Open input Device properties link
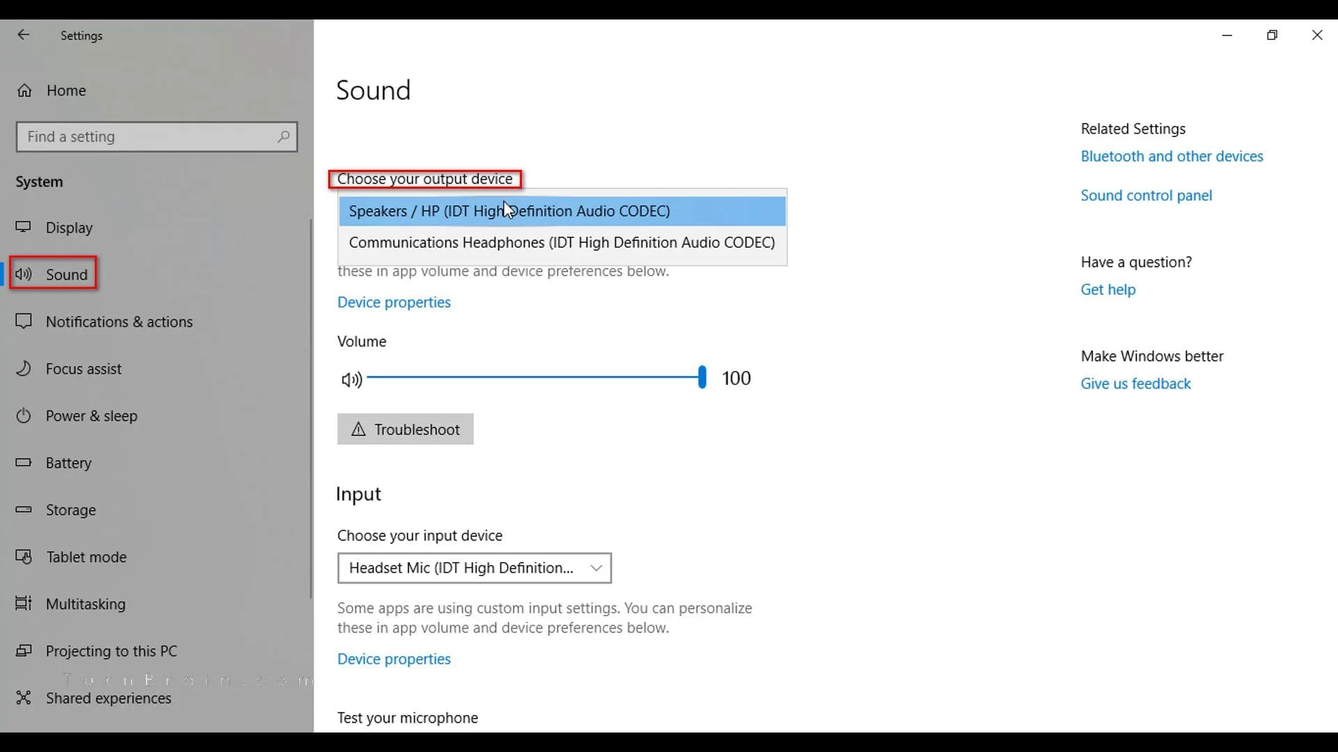The width and height of the screenshot is (1338, 752). 394,659
